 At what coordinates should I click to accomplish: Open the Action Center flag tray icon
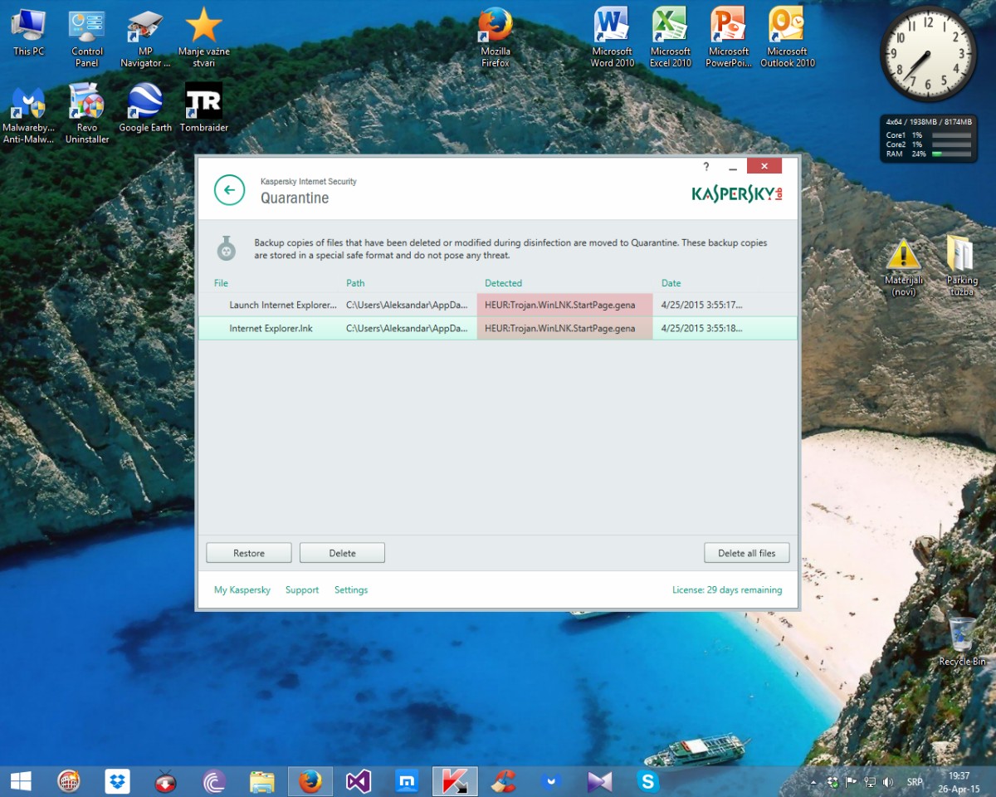851,782
